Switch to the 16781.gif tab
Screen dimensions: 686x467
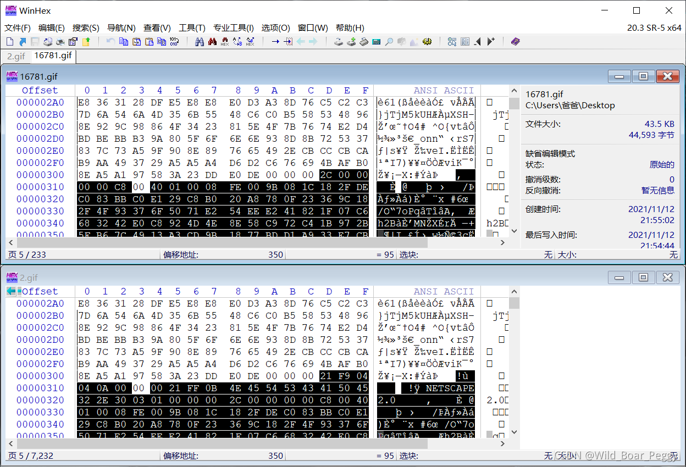(x=53, y=55)
